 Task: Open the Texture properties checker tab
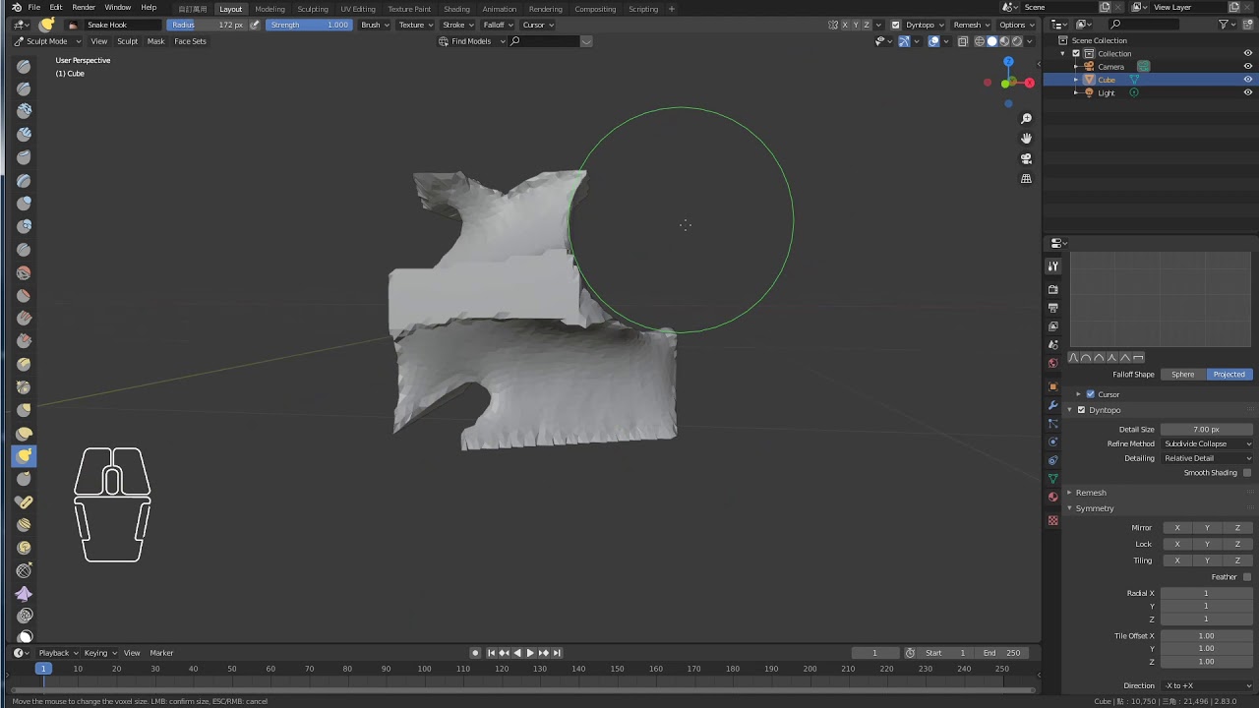(x=1052, y=520)
